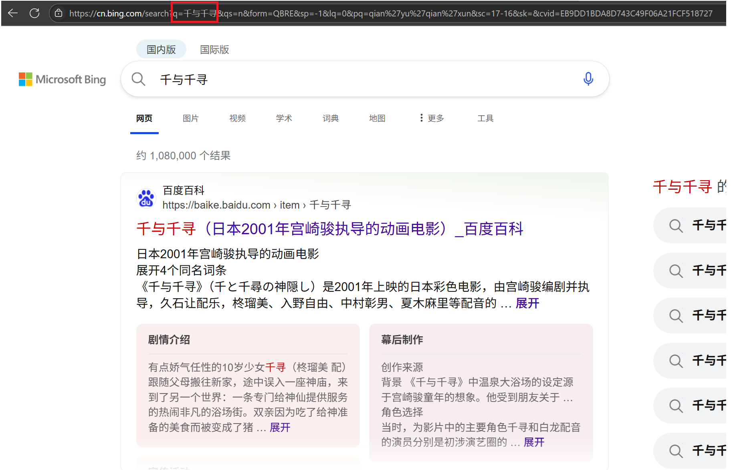Expand the 幕后制作 card text
Image resolution: width=739 pixels, height=470 pixels.
pyautogui.click(x=534, y=442)
